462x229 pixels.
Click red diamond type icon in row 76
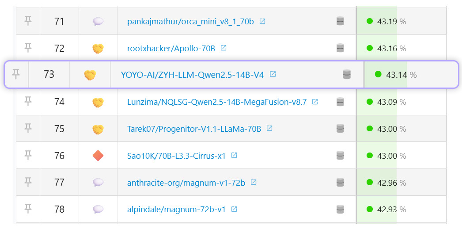(x=98, y=156)
